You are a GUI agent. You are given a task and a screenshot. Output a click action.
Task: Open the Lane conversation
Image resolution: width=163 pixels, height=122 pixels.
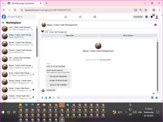point(18,29)
